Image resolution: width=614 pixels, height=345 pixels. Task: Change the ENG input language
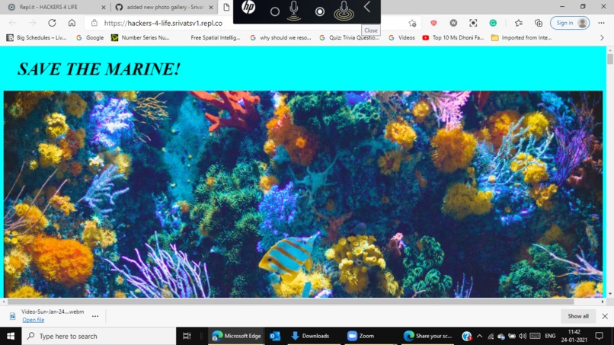(550, 336)
